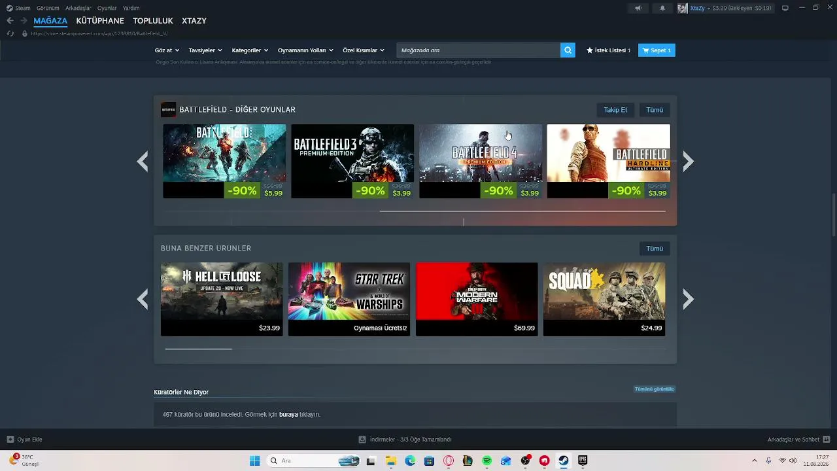Click the Battlefield games carousel scroll bar
837x471 pixels.
522,211
